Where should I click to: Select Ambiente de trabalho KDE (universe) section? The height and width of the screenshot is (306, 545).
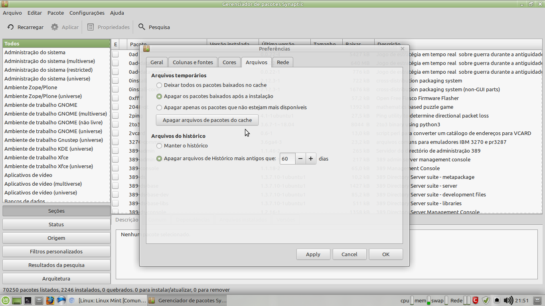pyautogui.click(x=56, y=149)
